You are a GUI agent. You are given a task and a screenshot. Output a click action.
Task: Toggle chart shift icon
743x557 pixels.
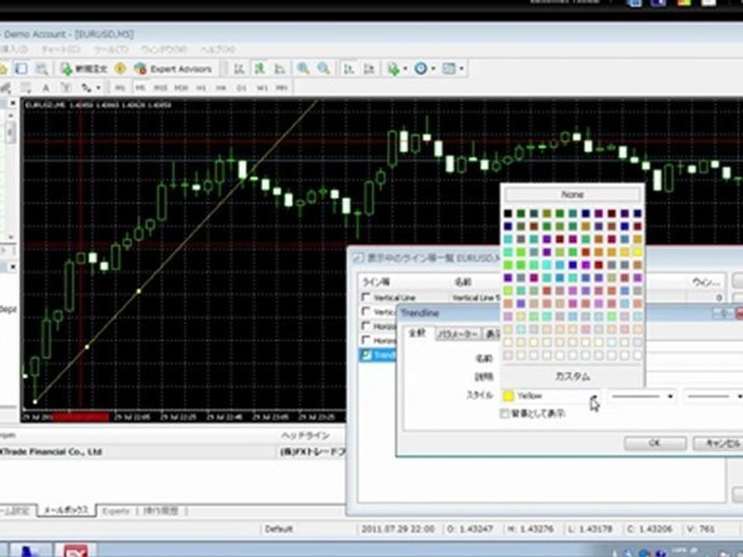[370, 69]
